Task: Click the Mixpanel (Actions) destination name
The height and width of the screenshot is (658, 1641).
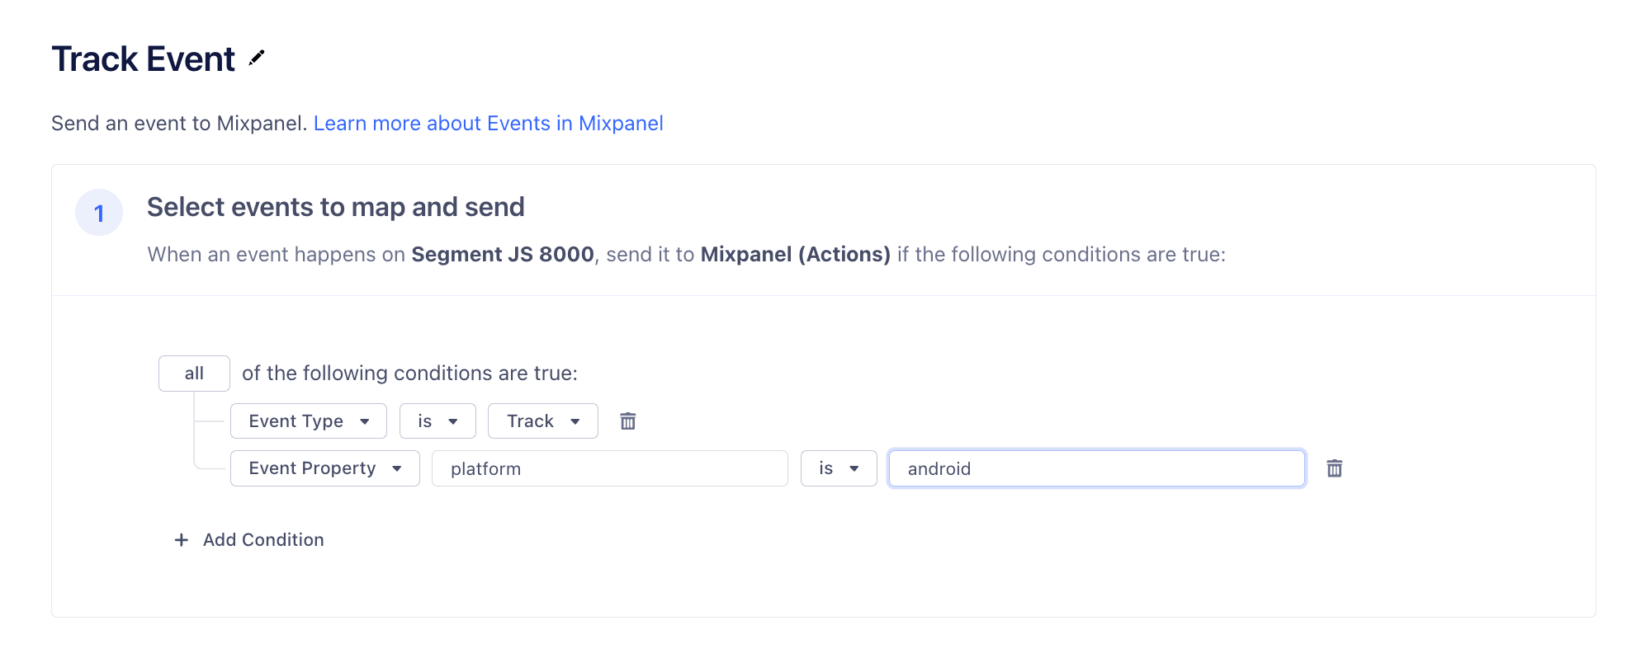Action: [795, 255]
